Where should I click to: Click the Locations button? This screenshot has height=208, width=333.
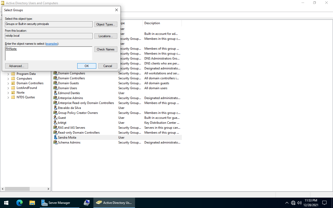click(x=106, y=36)
